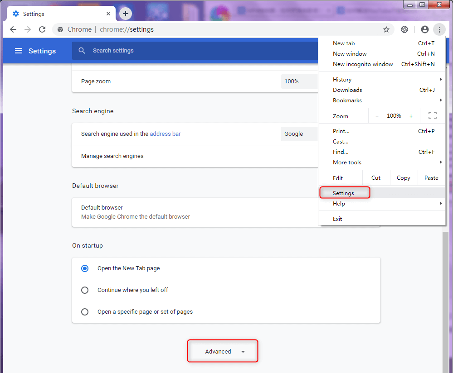Select the Settings browser tab
The width and height of the screenshot is (453, 373).
(x=61, y=14)
